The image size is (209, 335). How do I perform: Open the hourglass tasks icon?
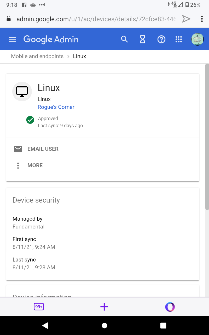coord(143,39)
